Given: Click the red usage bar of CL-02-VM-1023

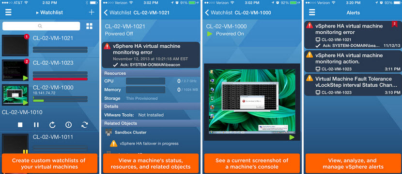Looking at the screenshot, I should click(x=60, y=79).
